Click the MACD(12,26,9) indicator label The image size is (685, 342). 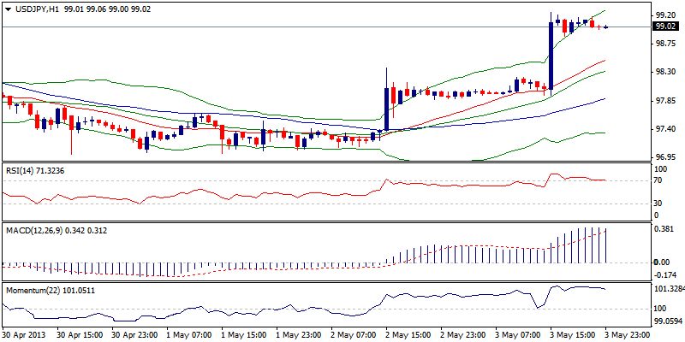click(x=36, y=231)
